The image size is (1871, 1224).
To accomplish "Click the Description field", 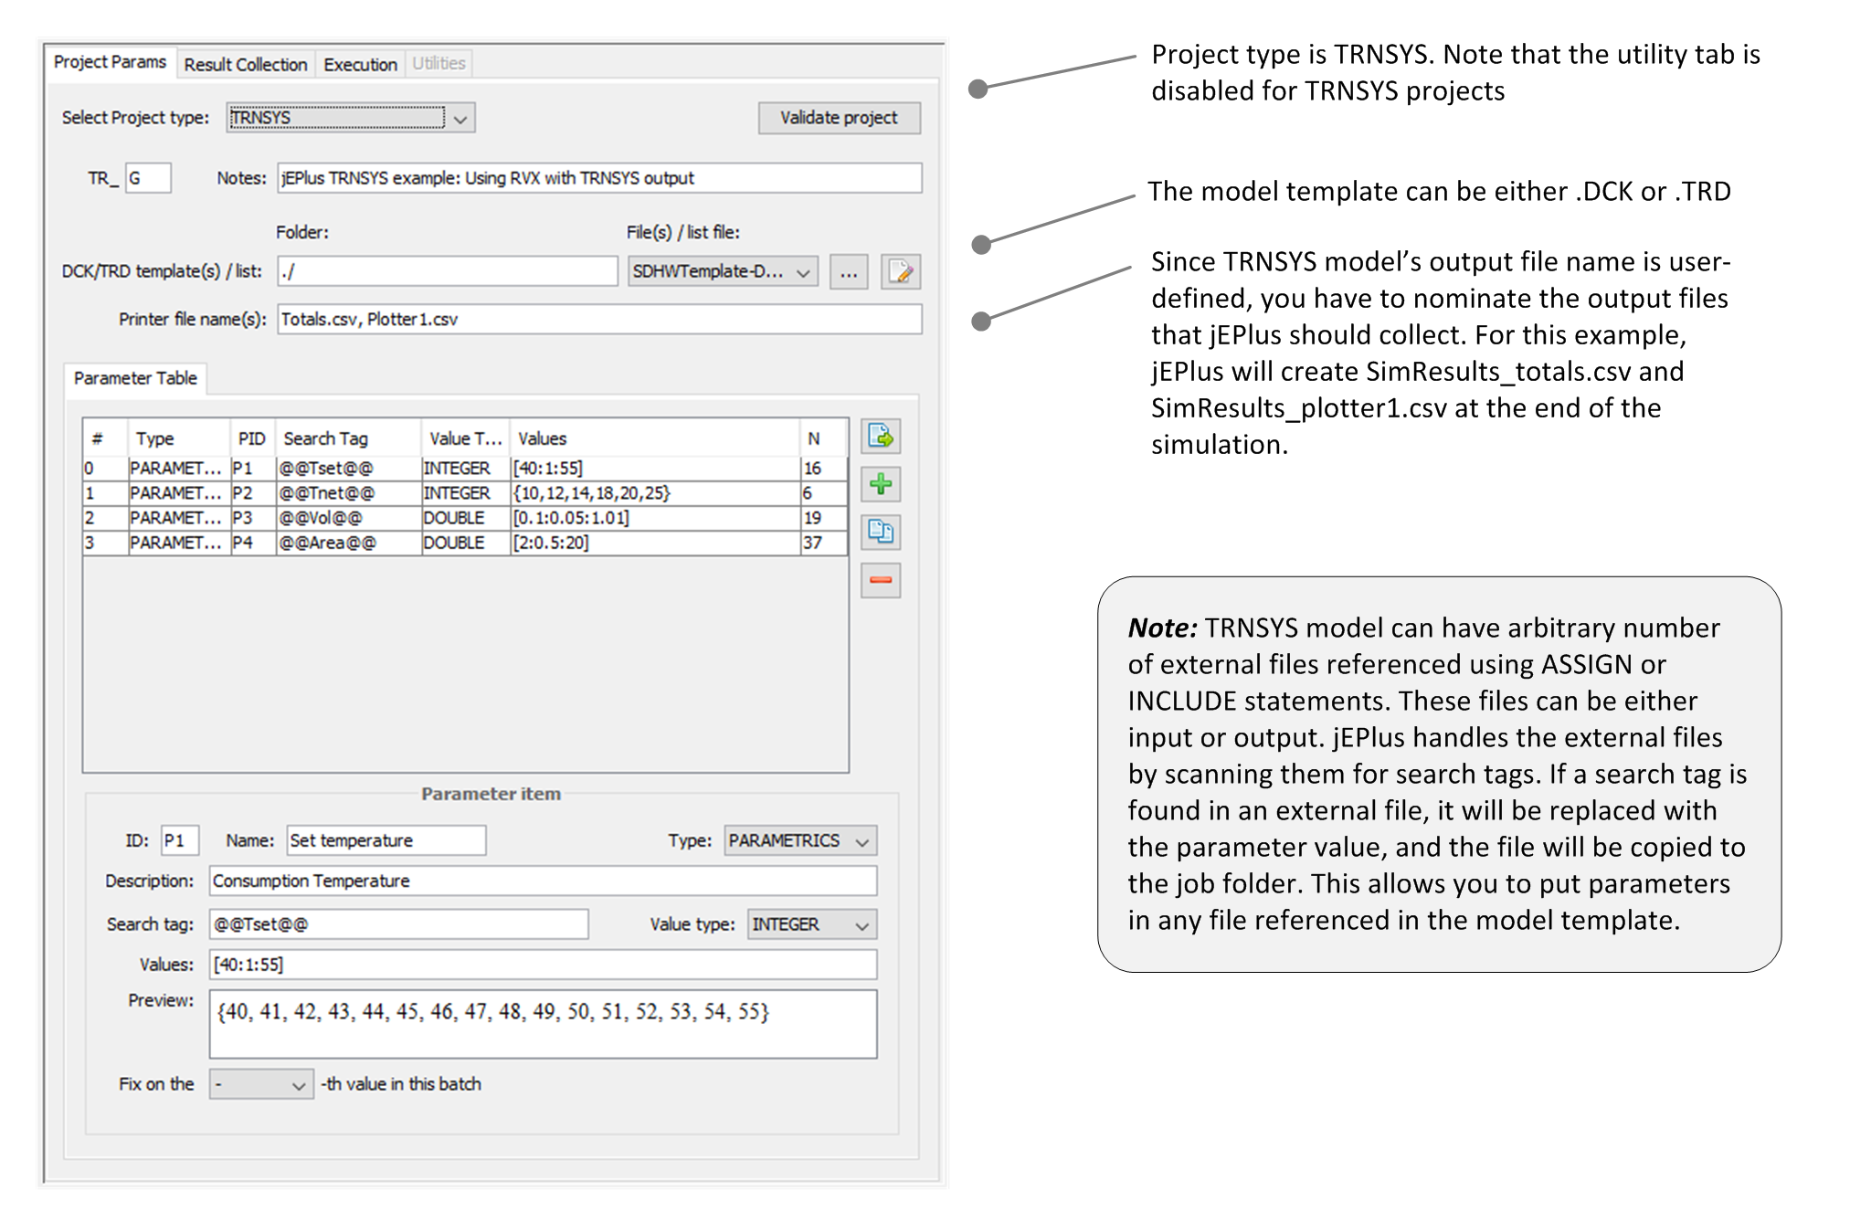I will (x=543, y=881).
